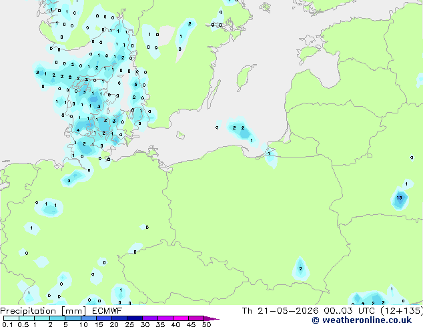Click the '4' precipitation value over Denmark

click(78, 130)
